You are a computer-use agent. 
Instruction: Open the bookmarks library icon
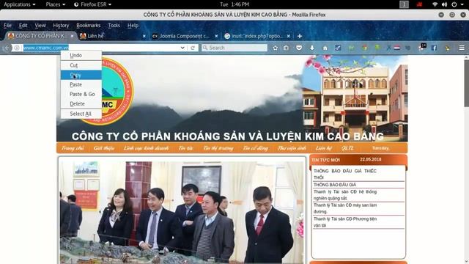[287, 48]
